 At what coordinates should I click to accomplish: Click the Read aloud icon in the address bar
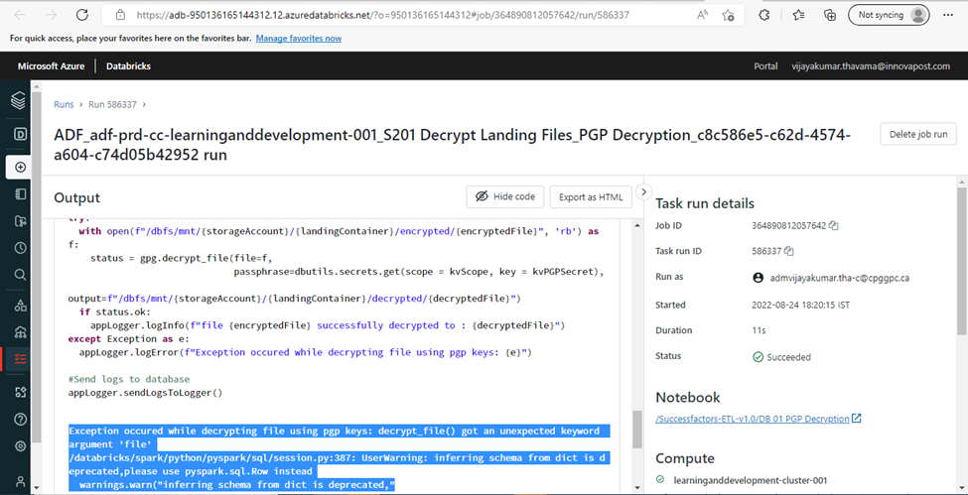click(x=702, y=15)
